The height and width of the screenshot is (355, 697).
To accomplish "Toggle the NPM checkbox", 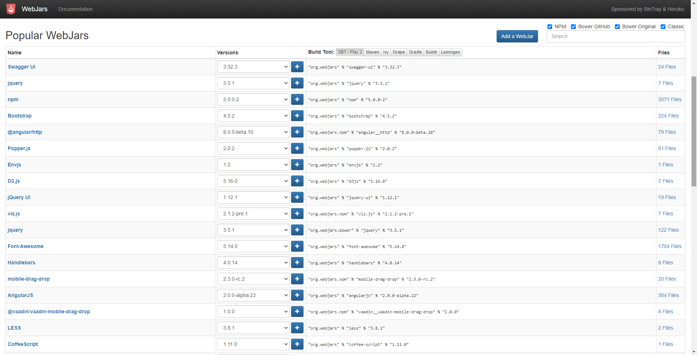I will pyautogui.click(x=550, y=26).
